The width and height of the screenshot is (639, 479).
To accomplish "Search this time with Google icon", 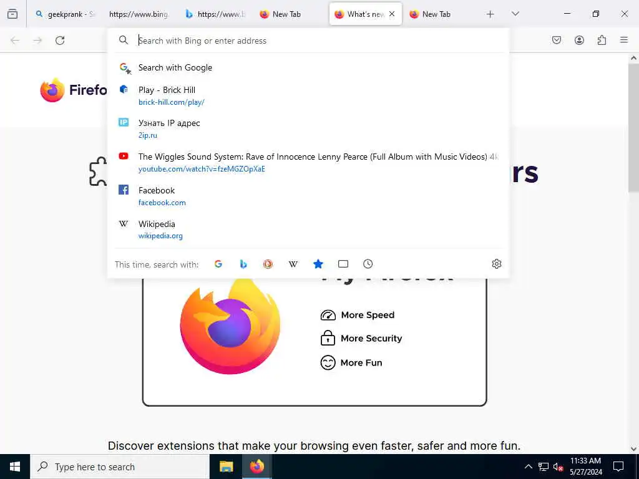I will pos(218,264).
